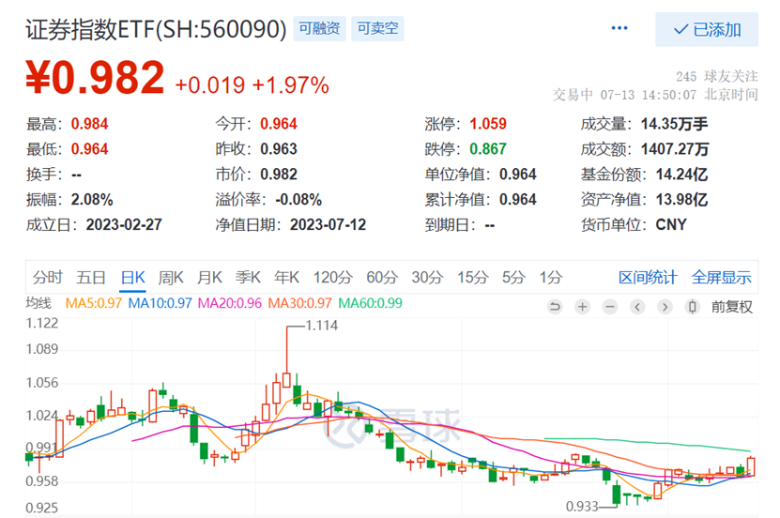
Task: Click the 0.933 low marker on chart
Action: coord(582,507)
